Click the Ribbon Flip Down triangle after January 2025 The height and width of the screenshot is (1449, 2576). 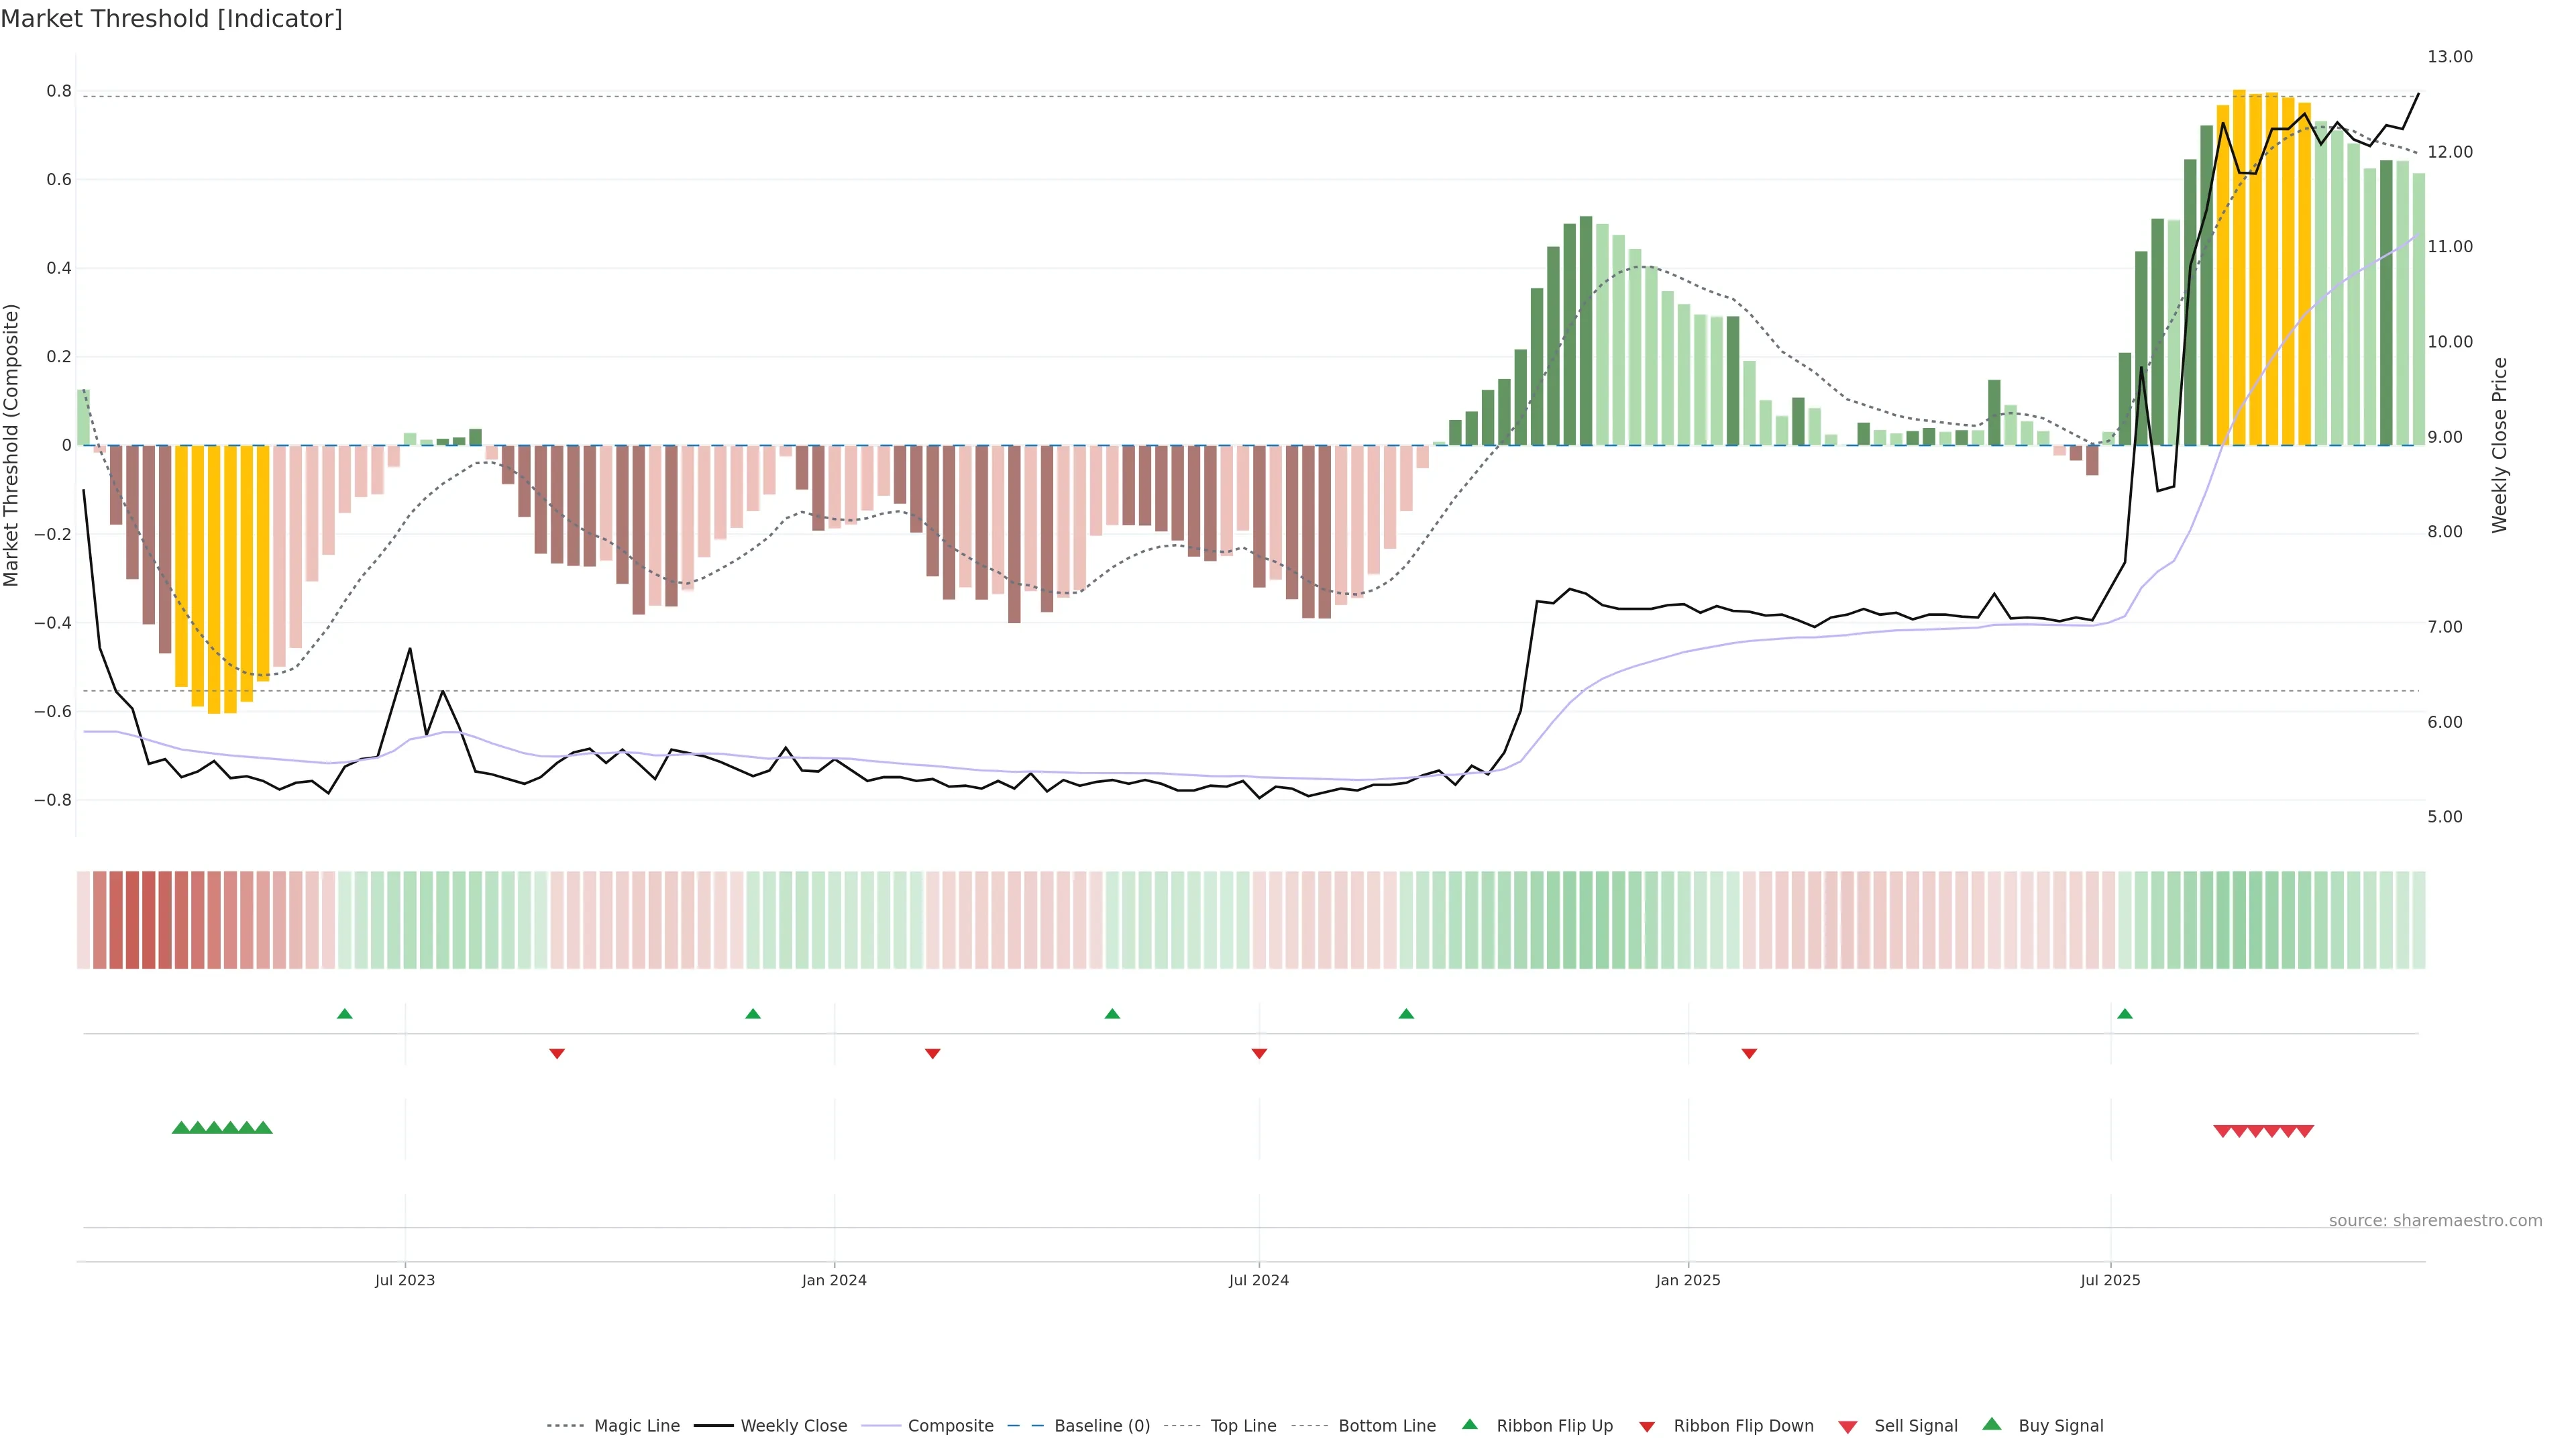[1749, 1054]
